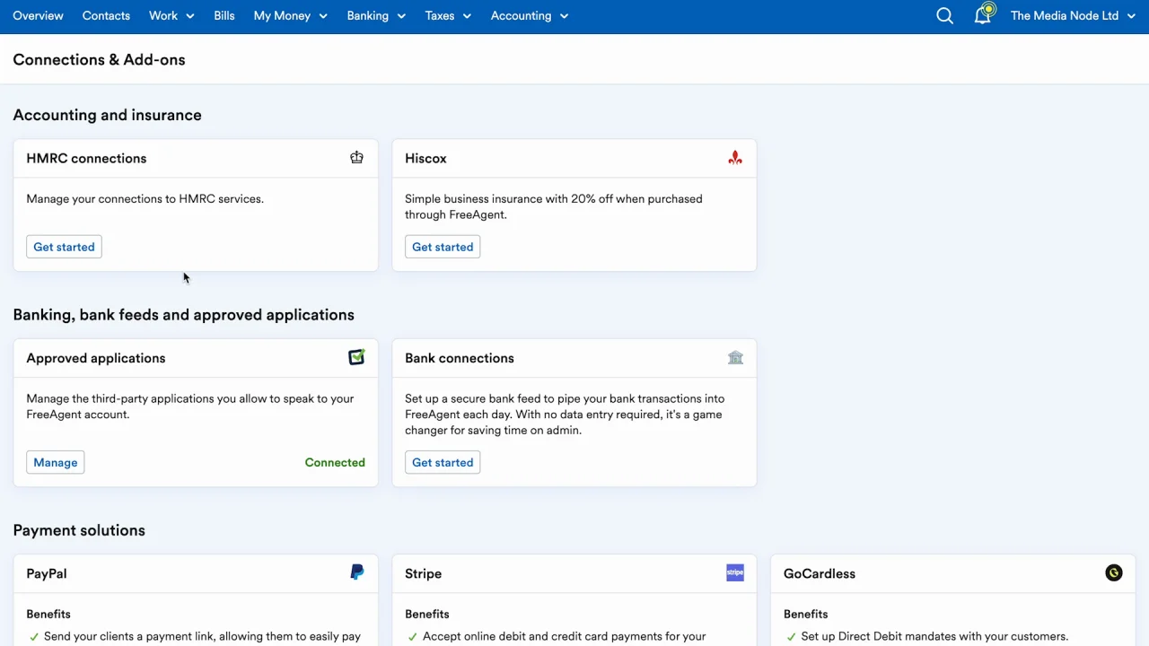Click the Stripe logo icon
This screenshot has height=646, width=1149.
735,572
